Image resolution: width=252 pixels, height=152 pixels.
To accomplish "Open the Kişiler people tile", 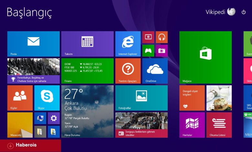I will pos(20,98).
